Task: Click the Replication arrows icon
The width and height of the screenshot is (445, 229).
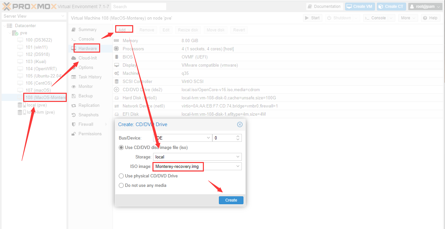Action: [x=74, y=106]
